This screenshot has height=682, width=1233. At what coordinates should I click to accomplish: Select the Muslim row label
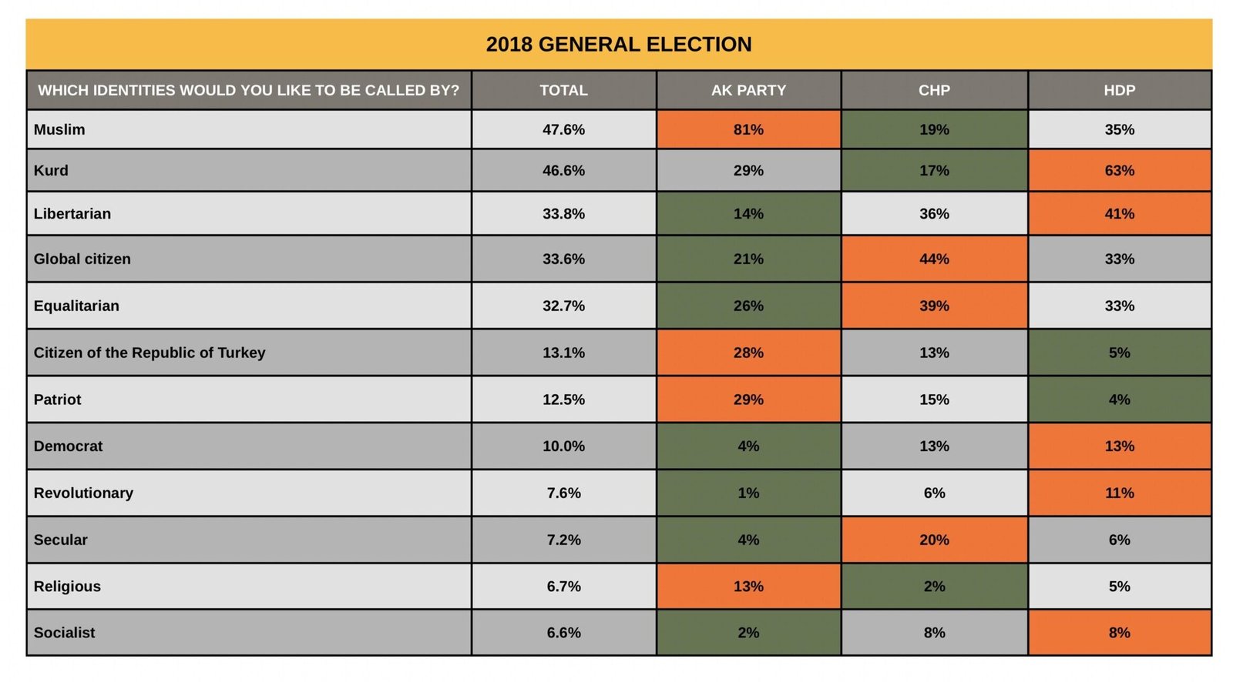pos(59,129)
